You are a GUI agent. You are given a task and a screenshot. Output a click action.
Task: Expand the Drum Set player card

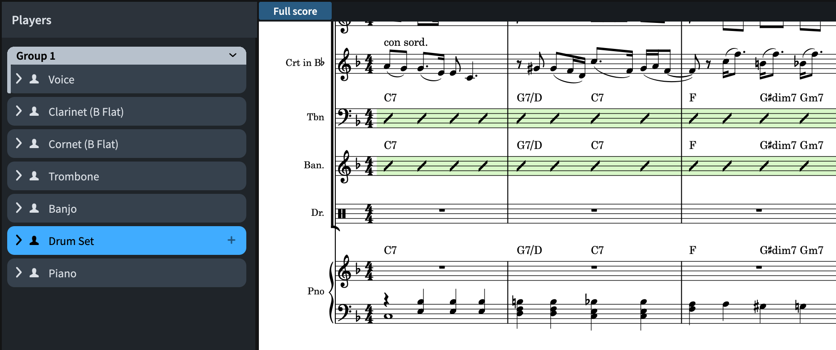pos(19,241)
